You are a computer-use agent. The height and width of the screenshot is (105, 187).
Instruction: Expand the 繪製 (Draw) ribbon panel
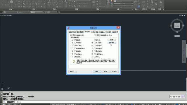click(x=11, y=9)
